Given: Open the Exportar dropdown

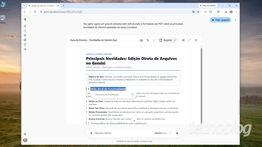Looking at the screenshot, I should 168,40.
